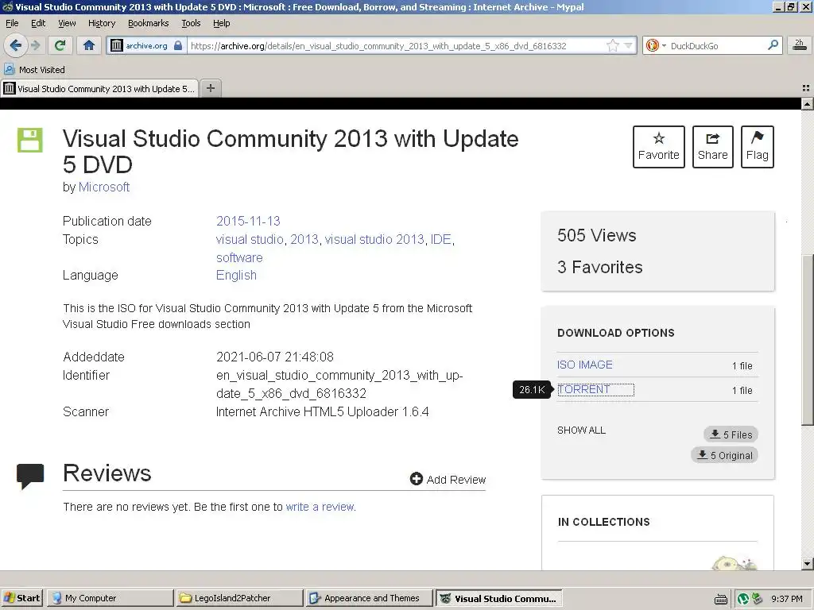Download the TORRENT file
The width and height of the screenshot is (814, 610).
(583, 389)
